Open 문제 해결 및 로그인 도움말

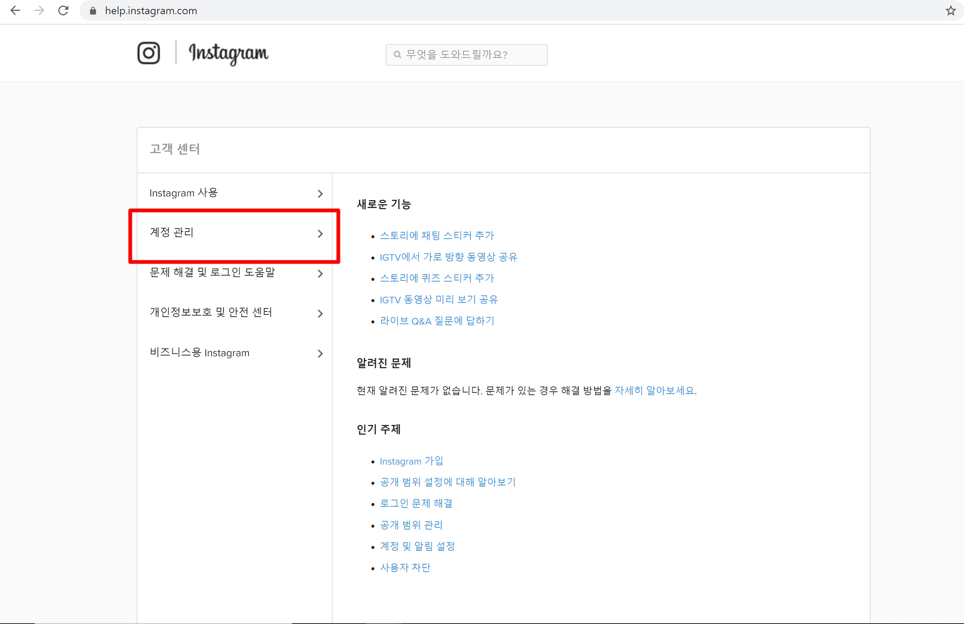[235, 273]
